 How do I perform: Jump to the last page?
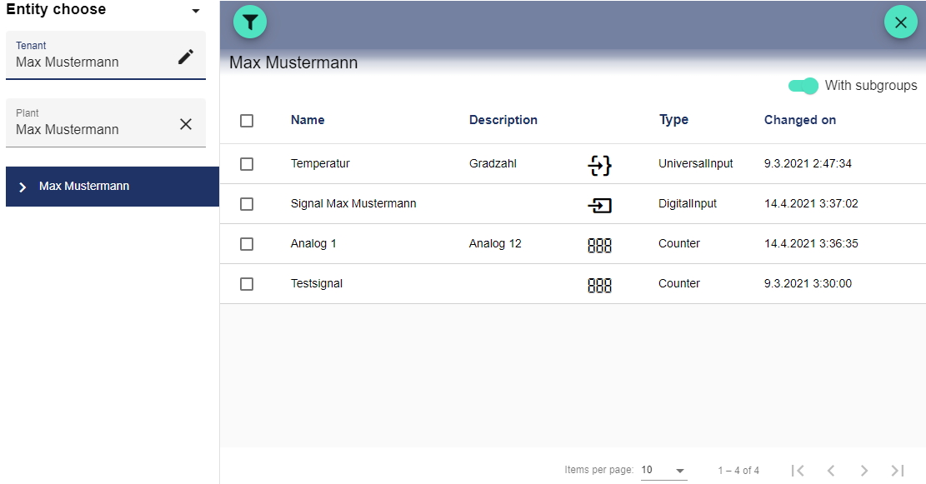point(898,471)
